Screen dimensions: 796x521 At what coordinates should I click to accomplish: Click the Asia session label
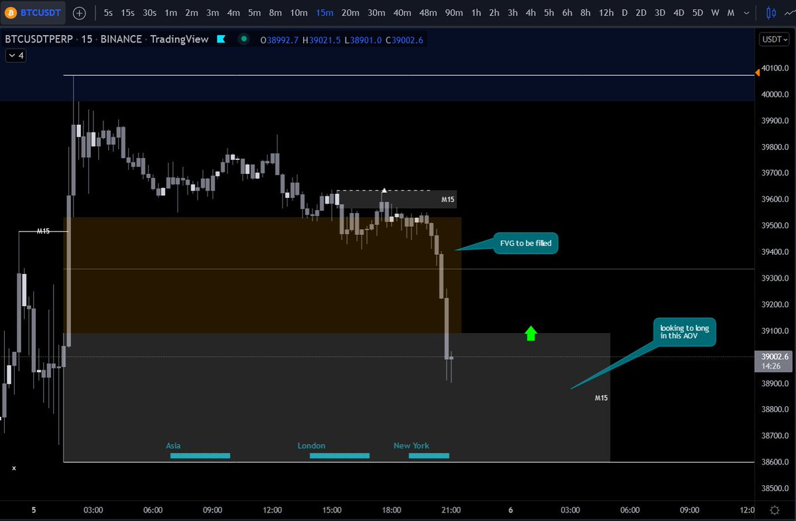(173, 446)
